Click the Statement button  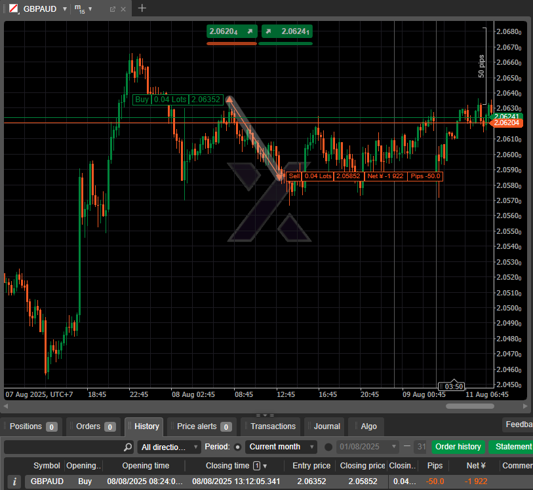(x=511, y=447)
